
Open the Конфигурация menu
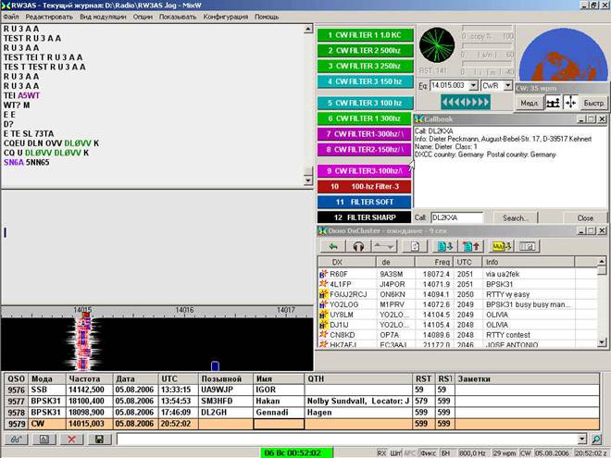click(x=226, y=17)
